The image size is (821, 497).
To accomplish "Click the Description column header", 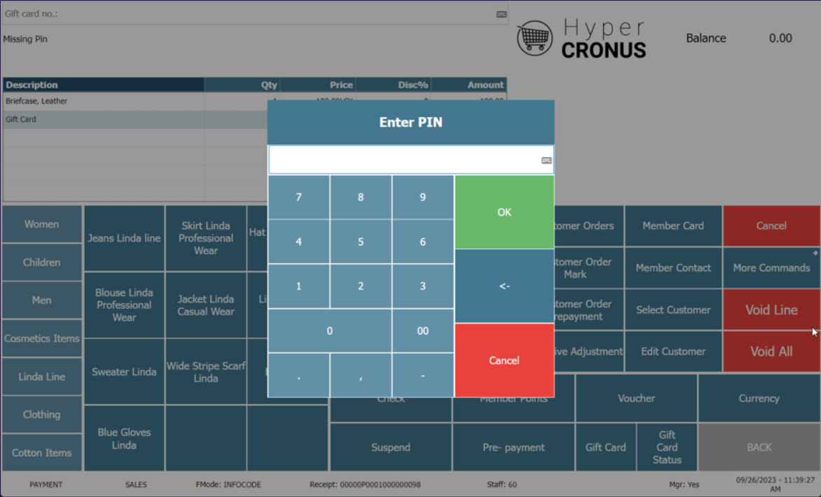I will tap(104, 85).
